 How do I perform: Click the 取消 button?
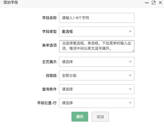point(100,117)
